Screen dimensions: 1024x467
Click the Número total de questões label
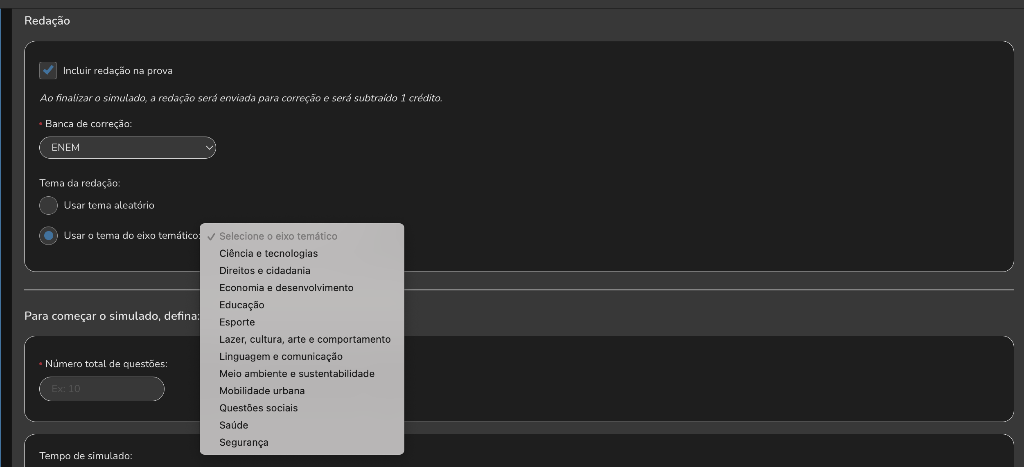[106, 364]
